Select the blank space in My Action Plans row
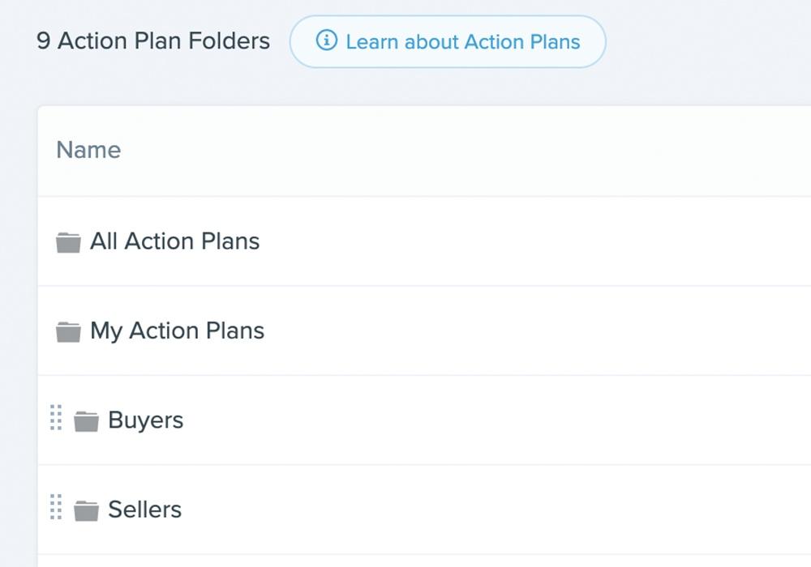Viewport: 811px width, 567px height. click(538, 331)
